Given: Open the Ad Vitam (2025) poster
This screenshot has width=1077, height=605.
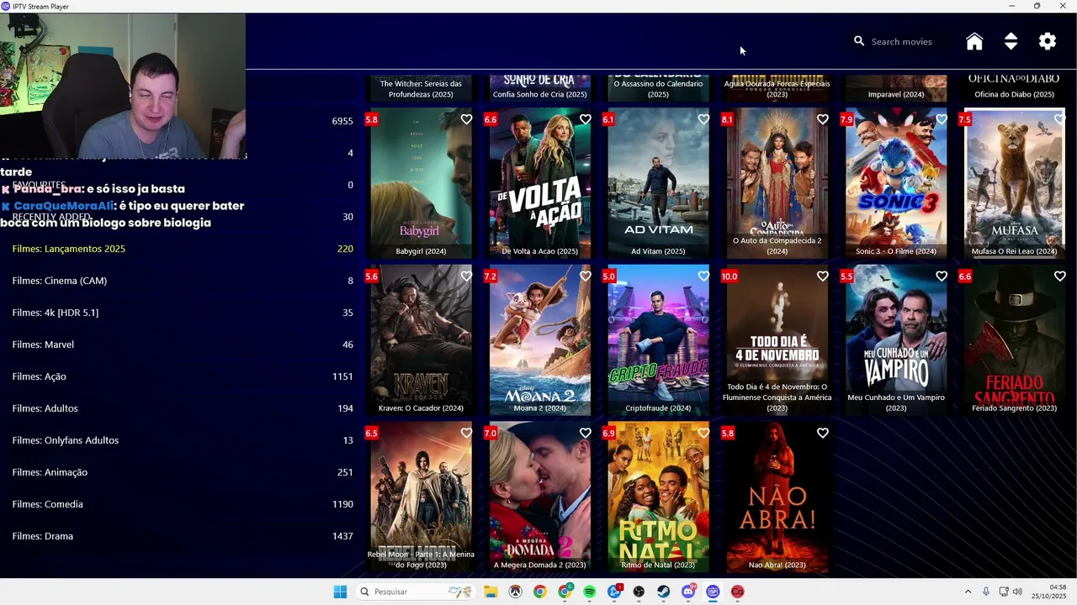Looking at the screenshot, I should click(658, 183).
